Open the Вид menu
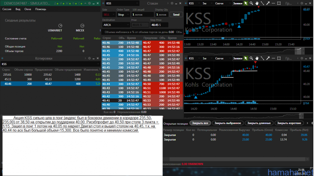317x176 pixels. 18,9
